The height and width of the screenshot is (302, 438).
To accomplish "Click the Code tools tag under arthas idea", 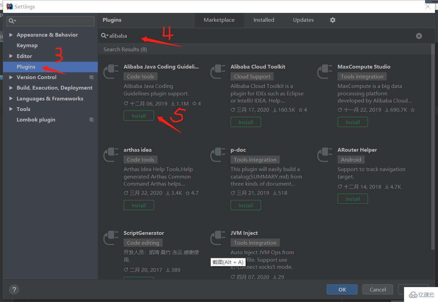I will click(141, 160).
